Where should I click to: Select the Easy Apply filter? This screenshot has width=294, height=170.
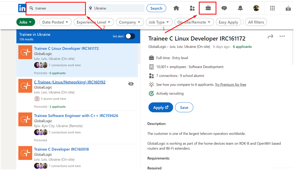pyautogui.click(x=228, y=22)
